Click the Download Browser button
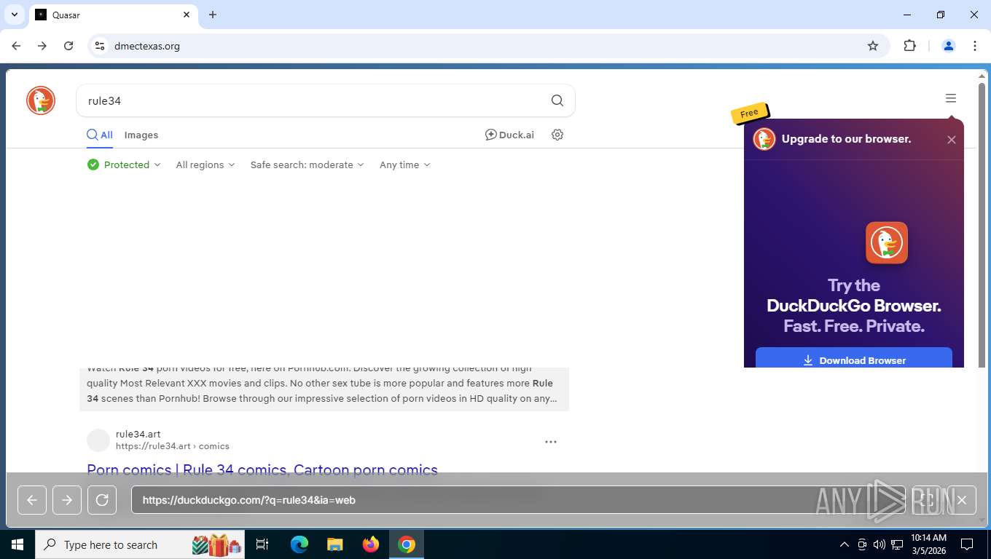 coord(854,360)
